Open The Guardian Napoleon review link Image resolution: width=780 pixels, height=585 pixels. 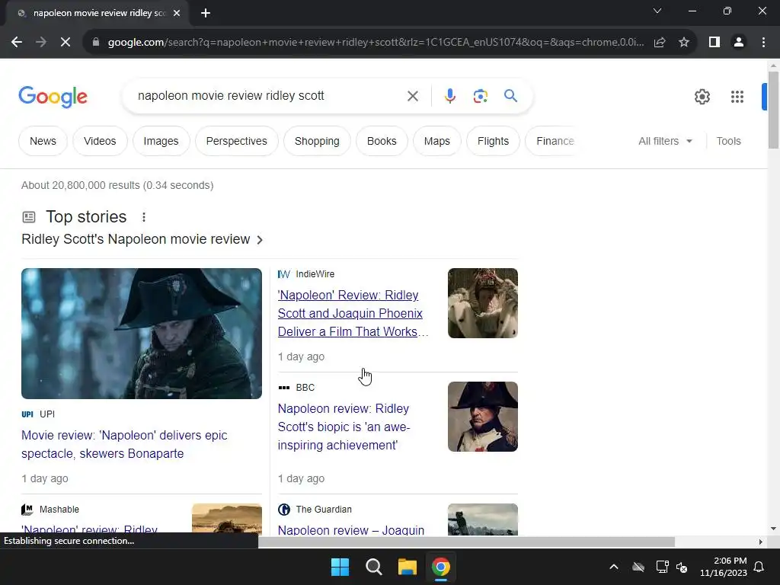(351, 530)
